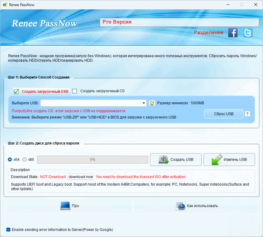Click the Разделение share label
The width and height of the screenshot is (263, 237).
209,33
